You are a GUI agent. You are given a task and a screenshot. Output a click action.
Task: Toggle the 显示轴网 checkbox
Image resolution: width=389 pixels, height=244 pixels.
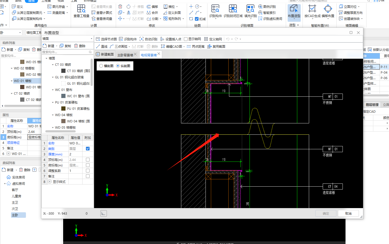click(186, 39)
